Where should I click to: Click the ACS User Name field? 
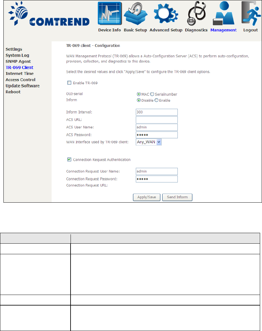pyautogui.click(x=157, y=127)
